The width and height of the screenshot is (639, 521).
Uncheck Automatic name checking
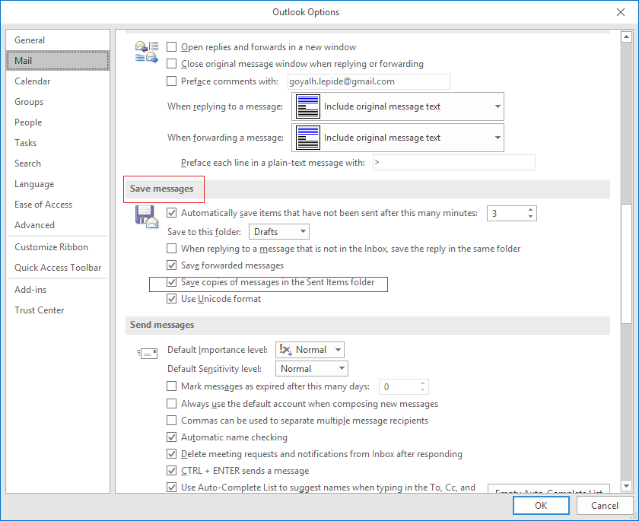tap(172, 437)
